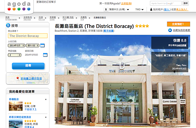Viewport: 196px width, 128px height.
Task: Click the 2014年5月5日 checkout date text
Action: click(x=31, y=55)
